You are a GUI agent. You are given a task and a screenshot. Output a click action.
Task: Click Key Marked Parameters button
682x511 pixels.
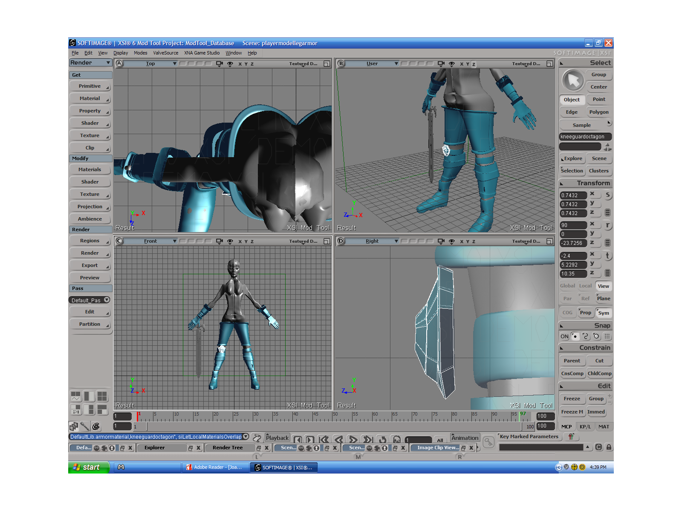(529, 436)
